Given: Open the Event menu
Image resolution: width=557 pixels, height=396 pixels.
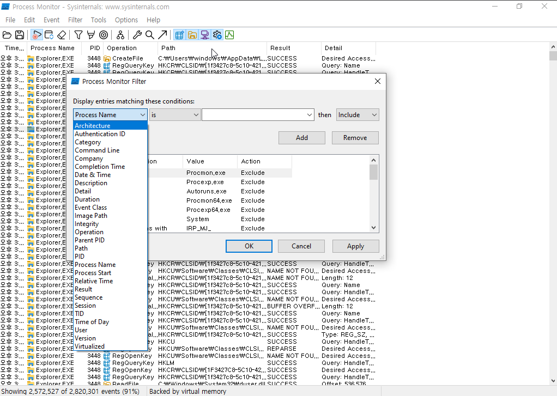Looking at the screenshot, I should [52, 20].
